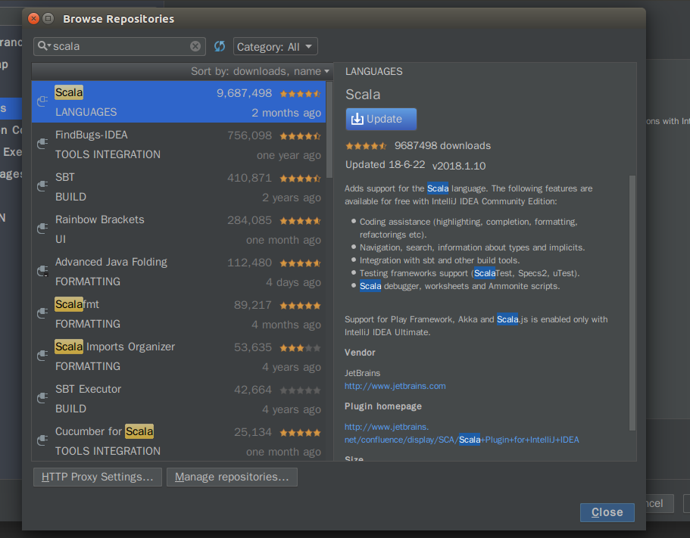Close the Browse Repositories dialog with Close button
The height and width of the screenshot is (538, 690).
click(607, 512)
